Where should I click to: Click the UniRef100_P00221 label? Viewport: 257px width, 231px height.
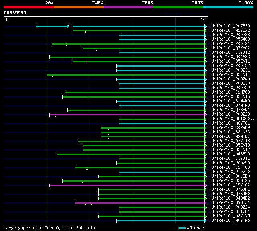pos(230,44)
